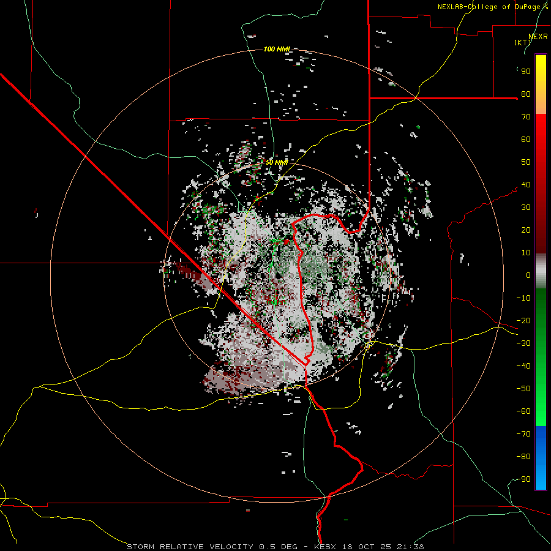This screenshot has width=551, height=551.
Task: Click the positive 20 scale label
Action: click(x=526, y=230)
